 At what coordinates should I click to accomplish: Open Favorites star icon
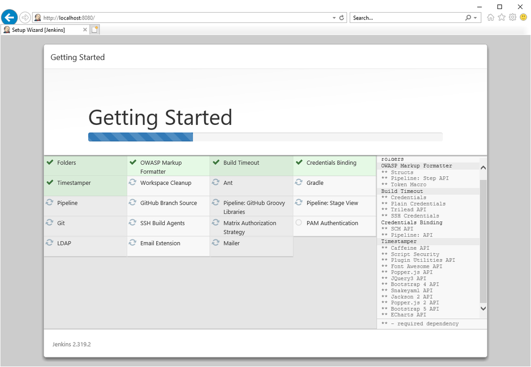(502, 18)
